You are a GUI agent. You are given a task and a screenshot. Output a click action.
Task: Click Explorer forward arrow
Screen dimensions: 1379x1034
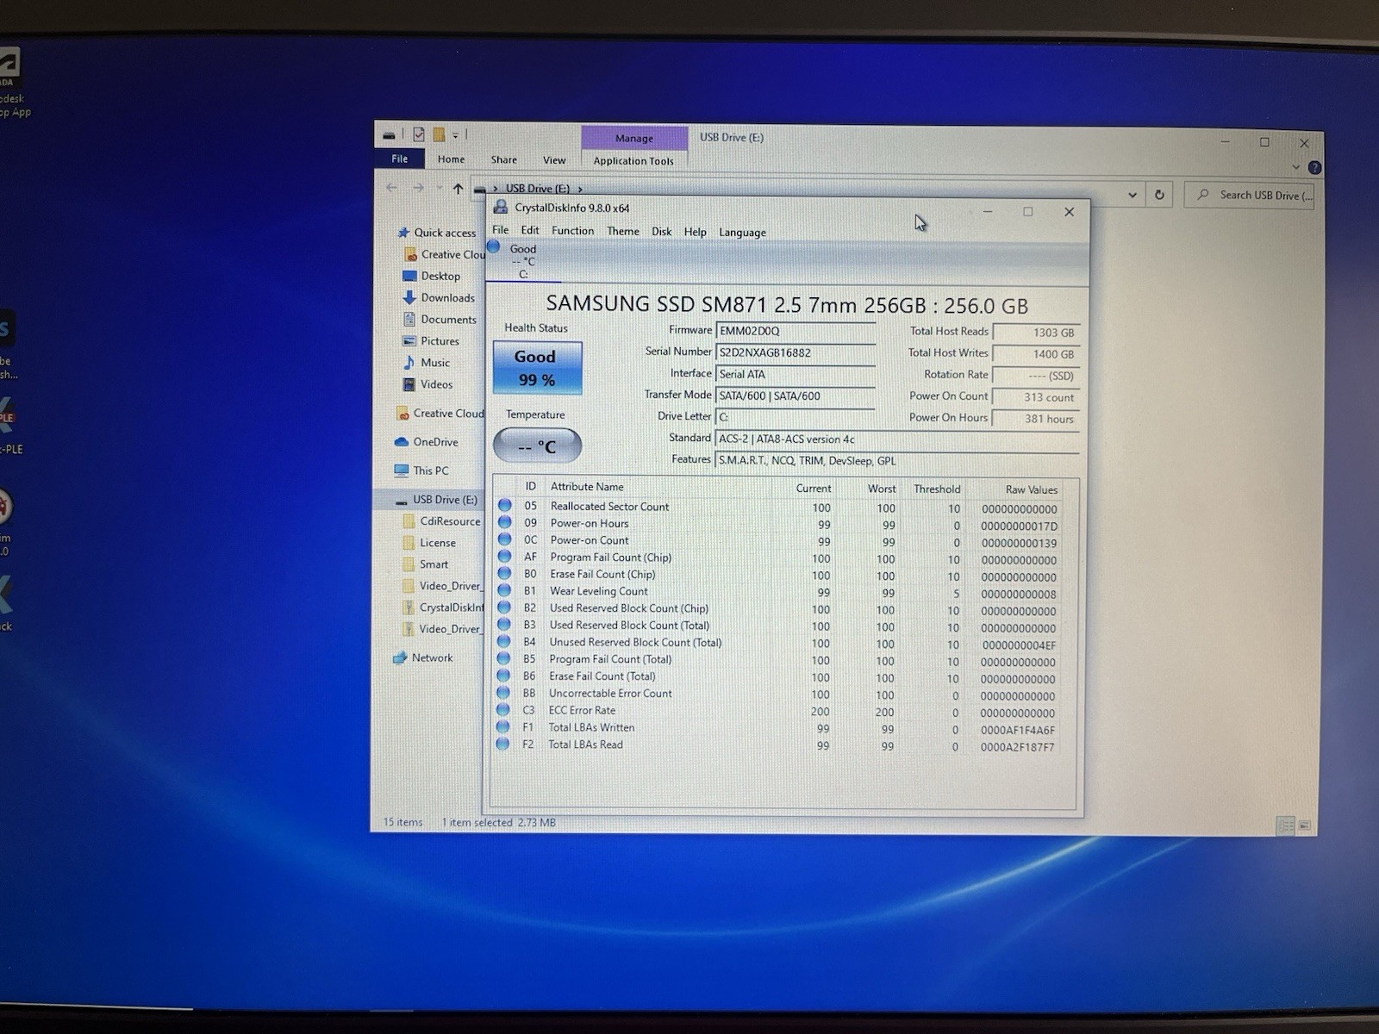pos(418,188)
